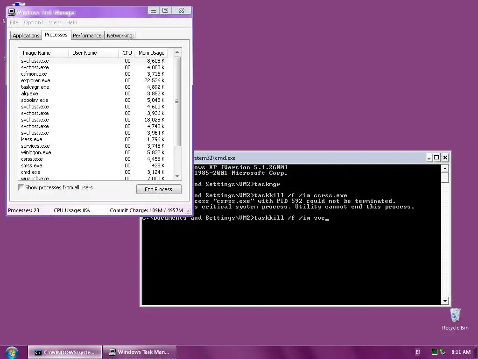This screenshot has width=478, height=359.
Task: Click the green CPU usage tray icon
Action: click(x=435, y=352)
